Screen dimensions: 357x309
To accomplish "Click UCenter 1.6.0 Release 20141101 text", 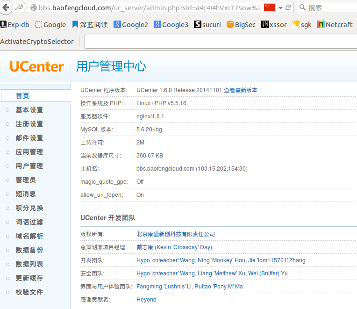I will (x=179, y=90).
